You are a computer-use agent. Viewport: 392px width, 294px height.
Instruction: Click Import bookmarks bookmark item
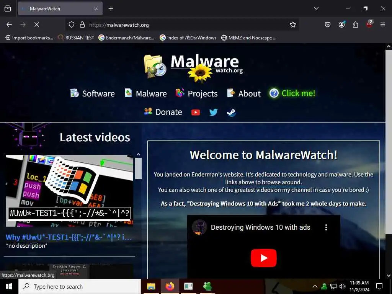pyautogui.click(x=29, y=38)
